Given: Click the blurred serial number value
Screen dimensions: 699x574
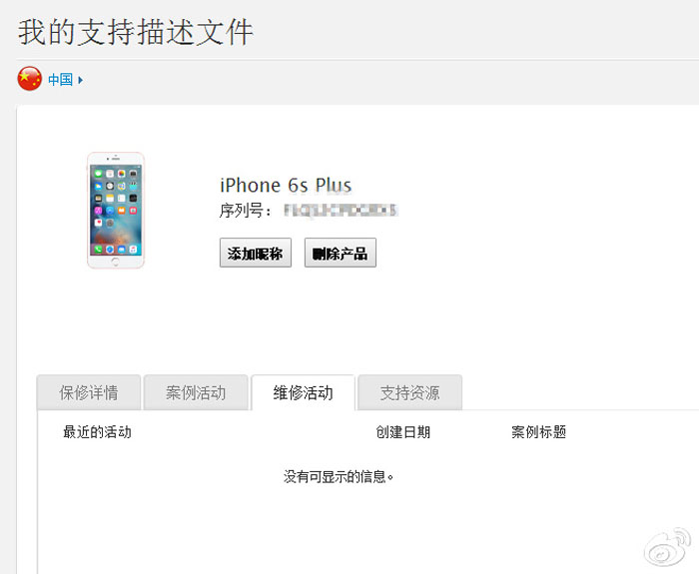Looking at the screenshot, I should tap(341, 211).
